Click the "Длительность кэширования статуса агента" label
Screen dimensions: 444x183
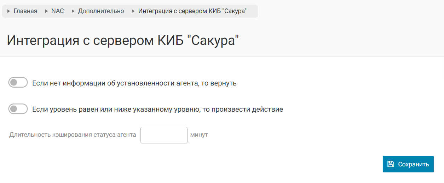point(73,135)
